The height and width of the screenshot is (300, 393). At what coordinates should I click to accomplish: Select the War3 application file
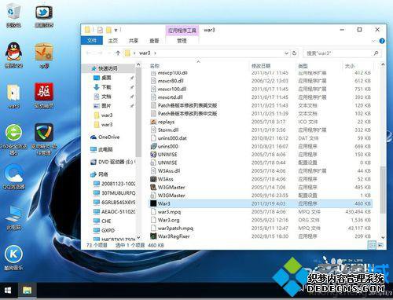click(260, 203)
